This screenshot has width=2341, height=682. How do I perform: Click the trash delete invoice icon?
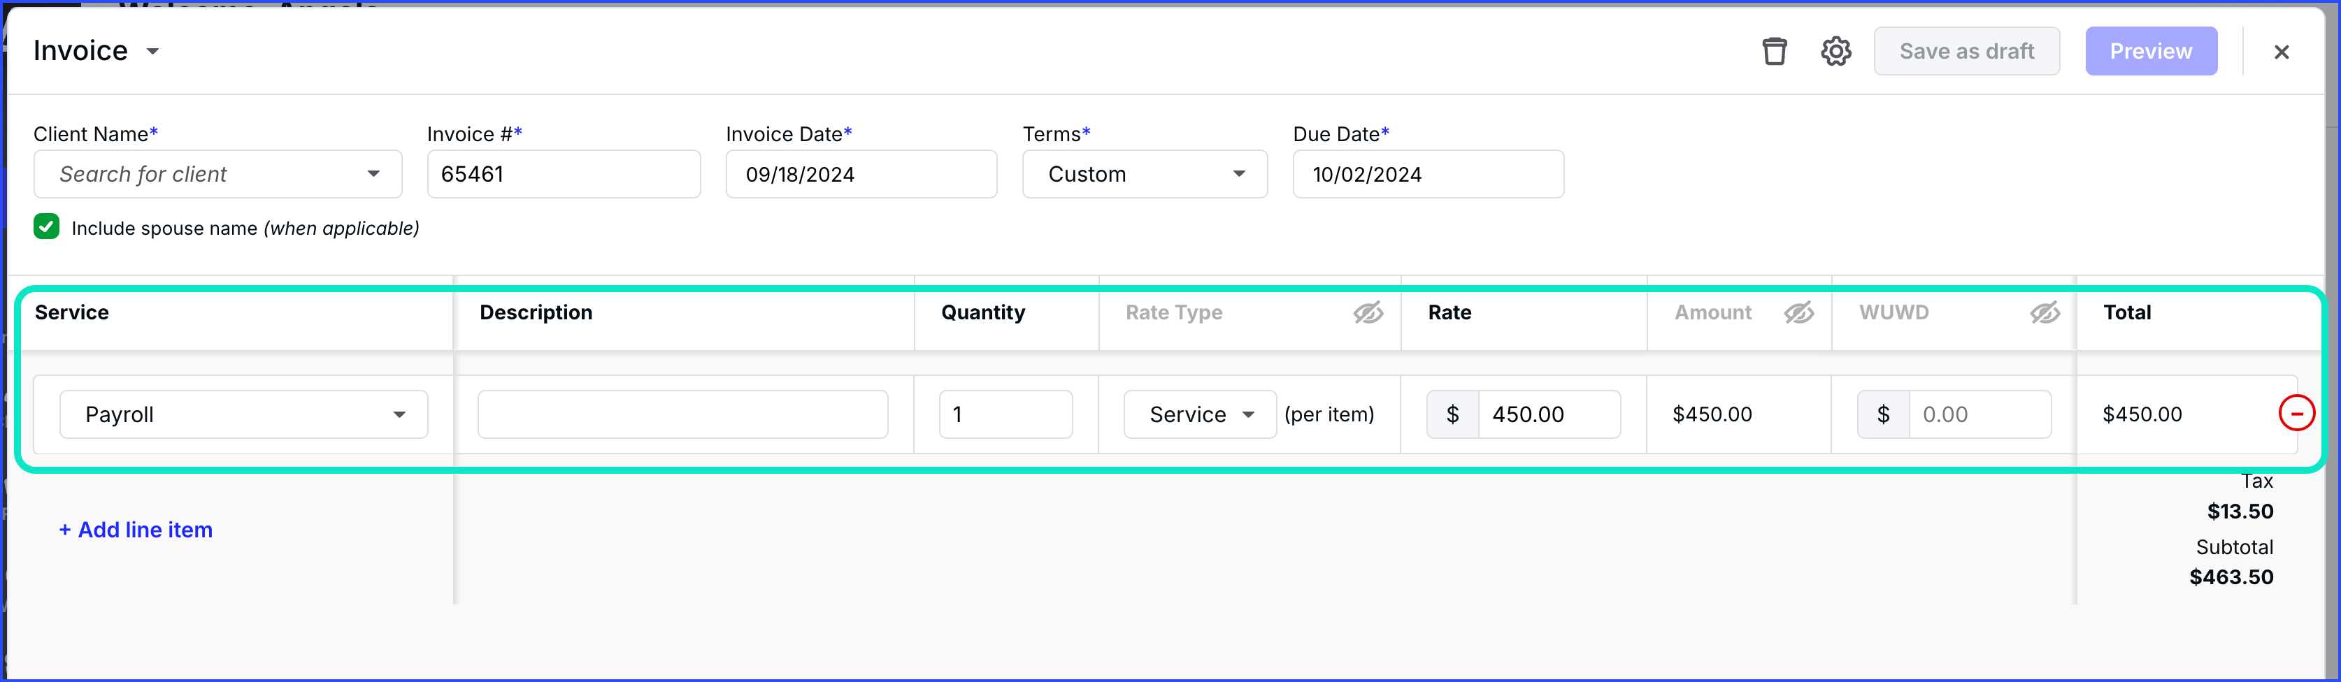pyautogui.click(x=1774, y=52)
